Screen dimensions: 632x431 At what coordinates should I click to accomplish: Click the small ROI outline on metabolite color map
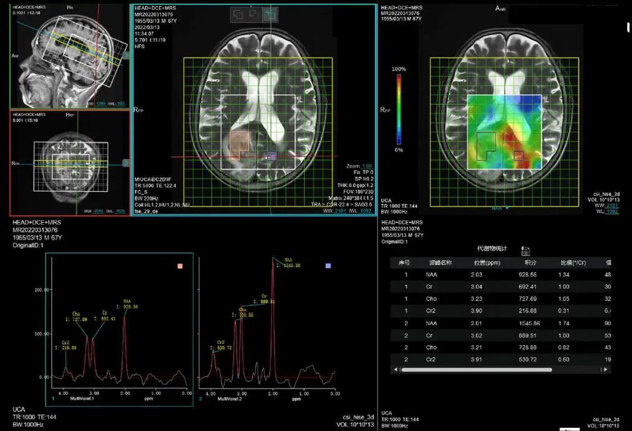(518, 155)
